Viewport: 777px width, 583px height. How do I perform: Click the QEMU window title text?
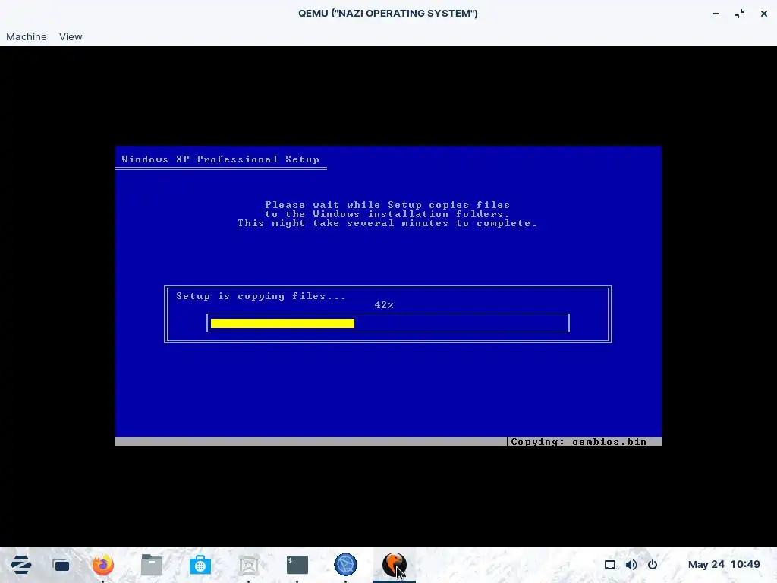(388, 14)
